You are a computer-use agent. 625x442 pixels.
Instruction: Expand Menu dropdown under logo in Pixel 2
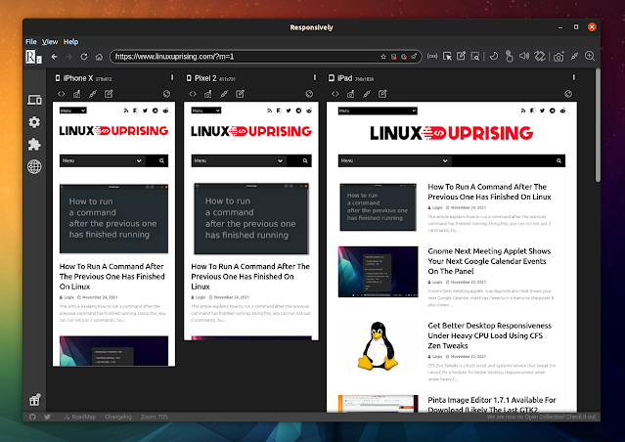pos(239,160)
